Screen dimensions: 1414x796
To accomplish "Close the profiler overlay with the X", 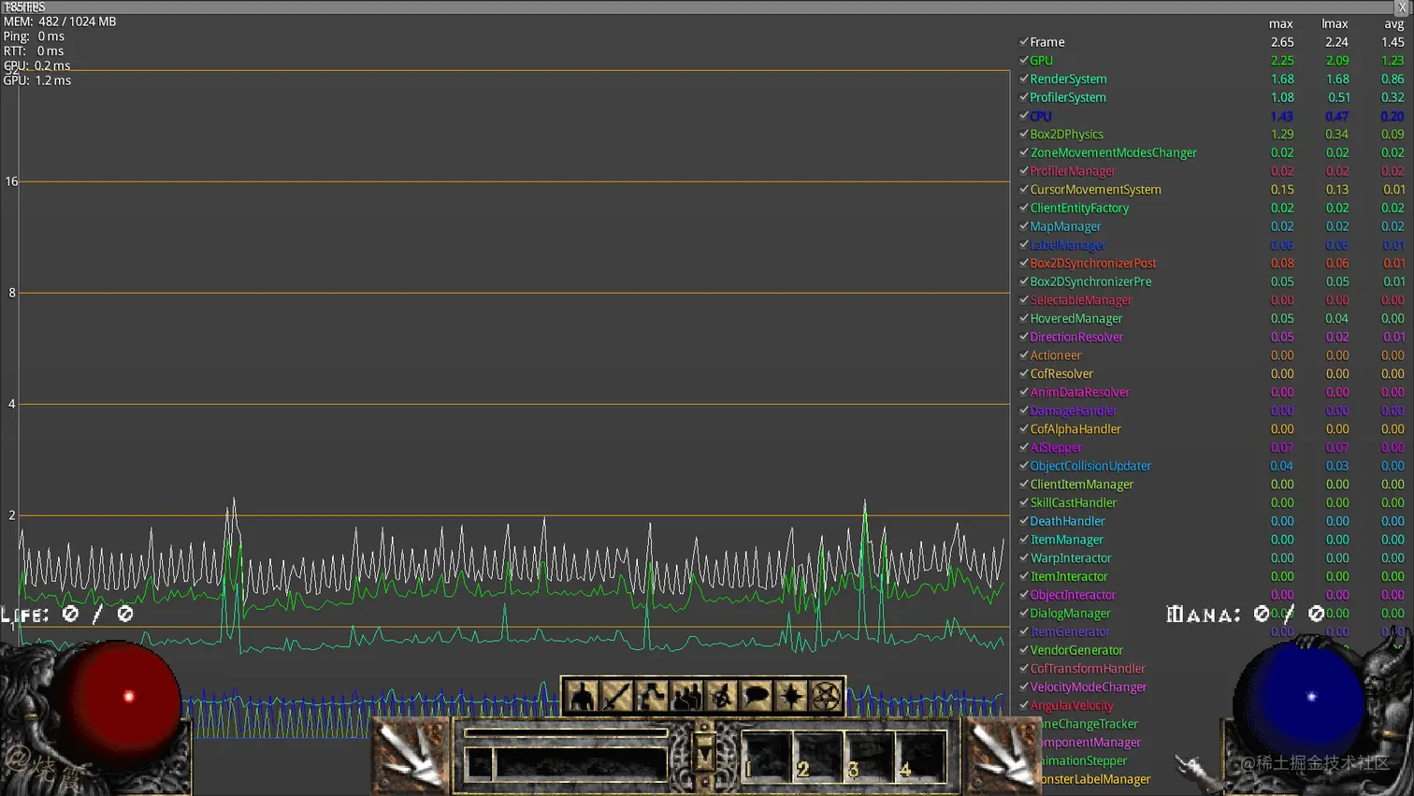I will 1402,7.
